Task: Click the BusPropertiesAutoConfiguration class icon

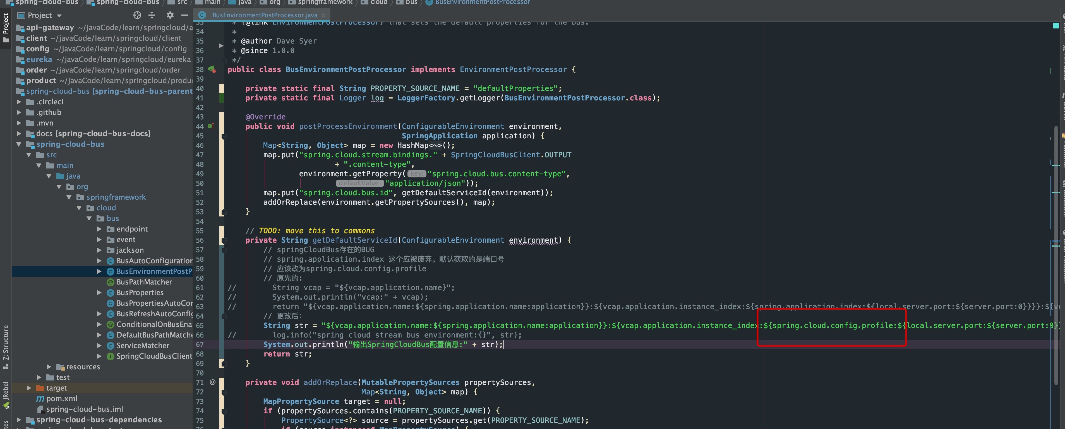Action: click(111, 303)
